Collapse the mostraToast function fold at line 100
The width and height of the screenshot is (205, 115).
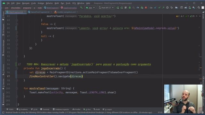(17, 88)
